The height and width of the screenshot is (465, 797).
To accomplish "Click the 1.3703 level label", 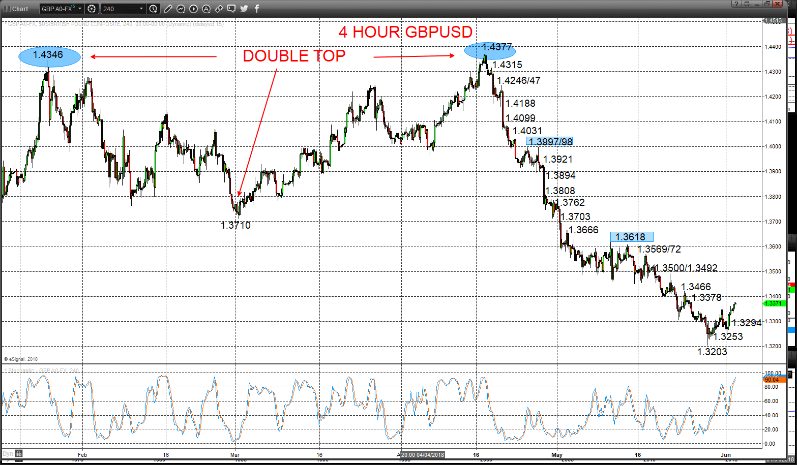I will (575, 217).
